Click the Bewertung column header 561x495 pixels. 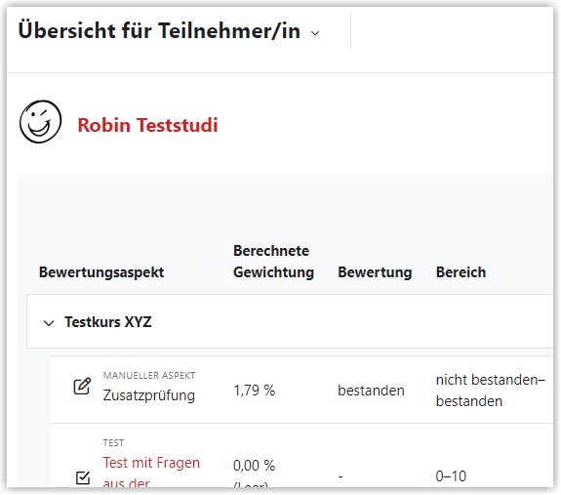(x=375, y=272)
